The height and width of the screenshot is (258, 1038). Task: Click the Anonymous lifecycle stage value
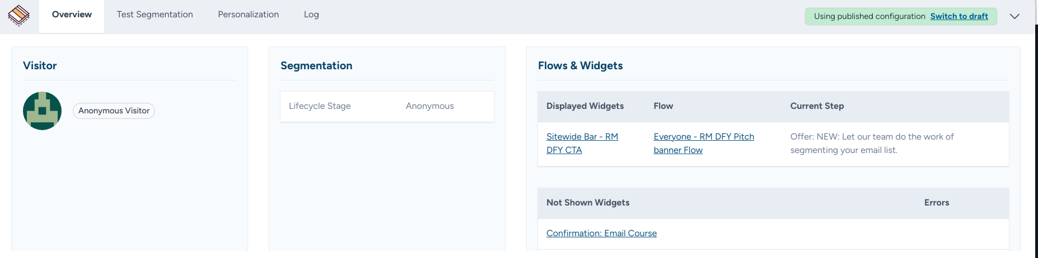[x=429, y=106]
